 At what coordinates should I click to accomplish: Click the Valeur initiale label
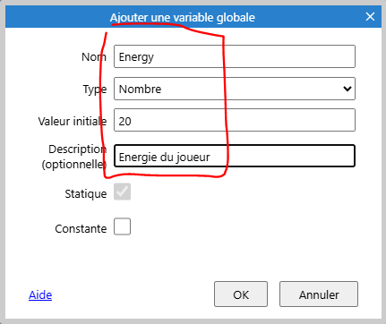(x=73, y=121)
